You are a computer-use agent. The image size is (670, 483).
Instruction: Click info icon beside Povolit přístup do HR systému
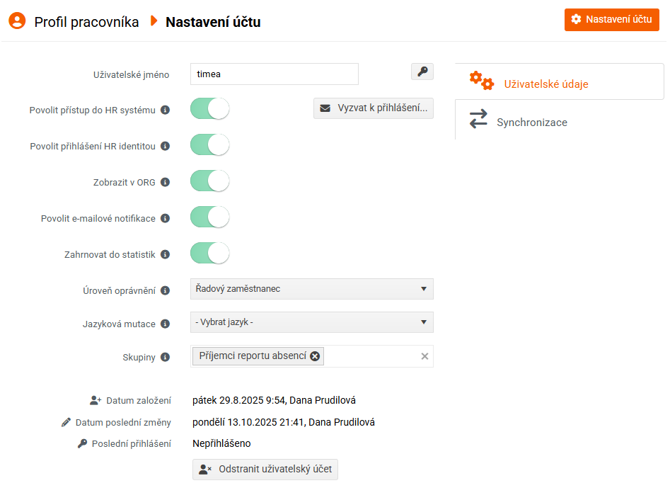pyautogui.click(x=165, y=110)
